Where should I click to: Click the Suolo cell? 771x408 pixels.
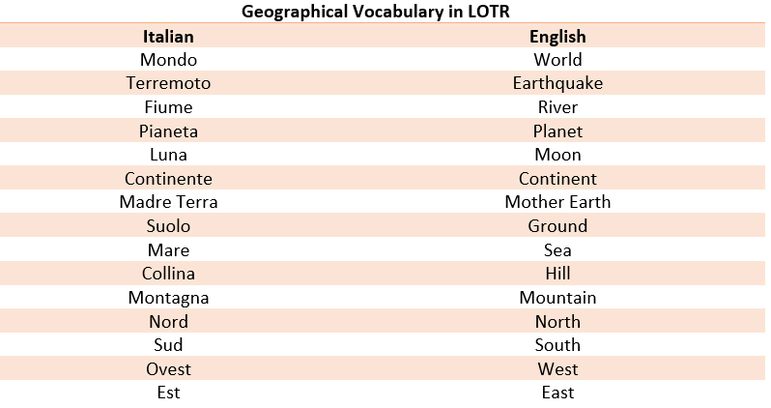click(168, 226)
